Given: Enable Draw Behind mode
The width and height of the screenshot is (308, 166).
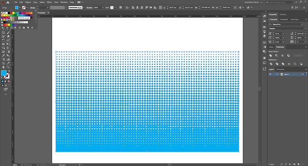Looking at the screenshot, I should point(6,85).
